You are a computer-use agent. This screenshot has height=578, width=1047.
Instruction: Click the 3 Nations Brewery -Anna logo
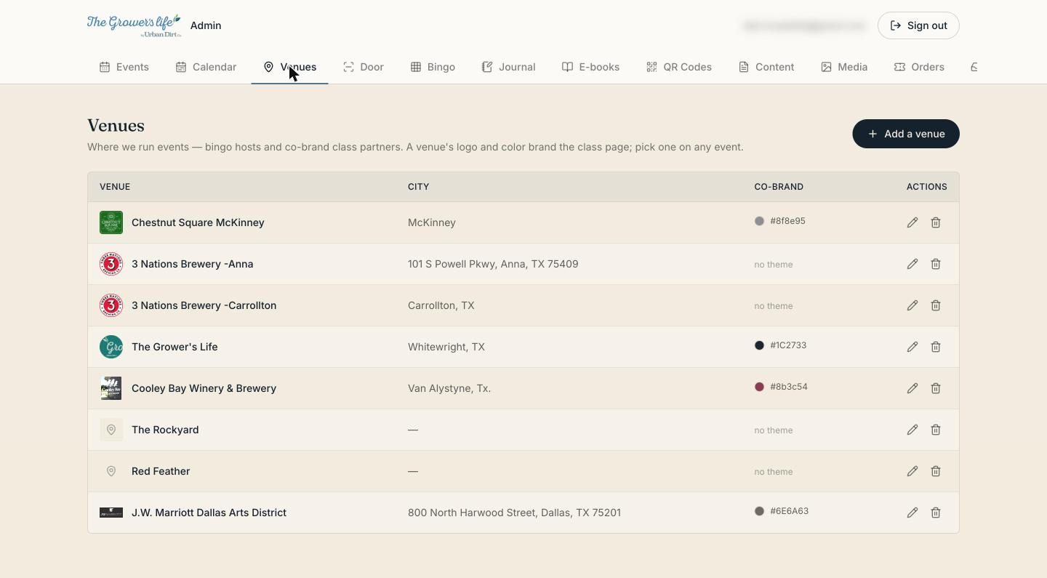(111, 264)
